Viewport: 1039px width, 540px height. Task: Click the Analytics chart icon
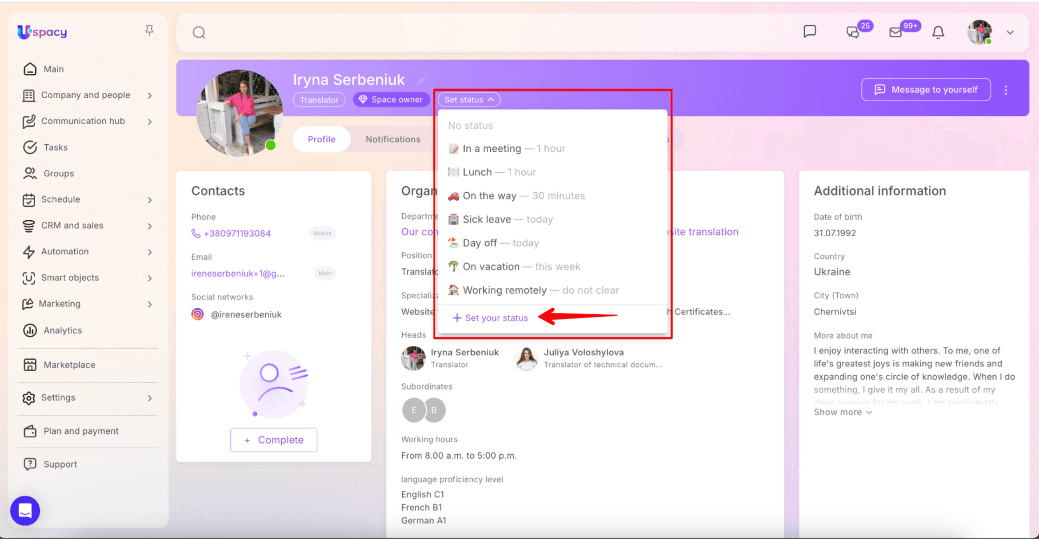(30, 330)
